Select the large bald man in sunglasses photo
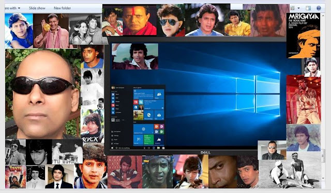Screen dimensions: 331x193 (43, 94)
